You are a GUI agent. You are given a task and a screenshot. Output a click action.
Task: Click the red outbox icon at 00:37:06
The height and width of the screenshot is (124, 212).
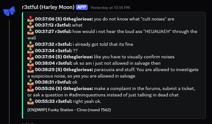click(x=31, y=19)
